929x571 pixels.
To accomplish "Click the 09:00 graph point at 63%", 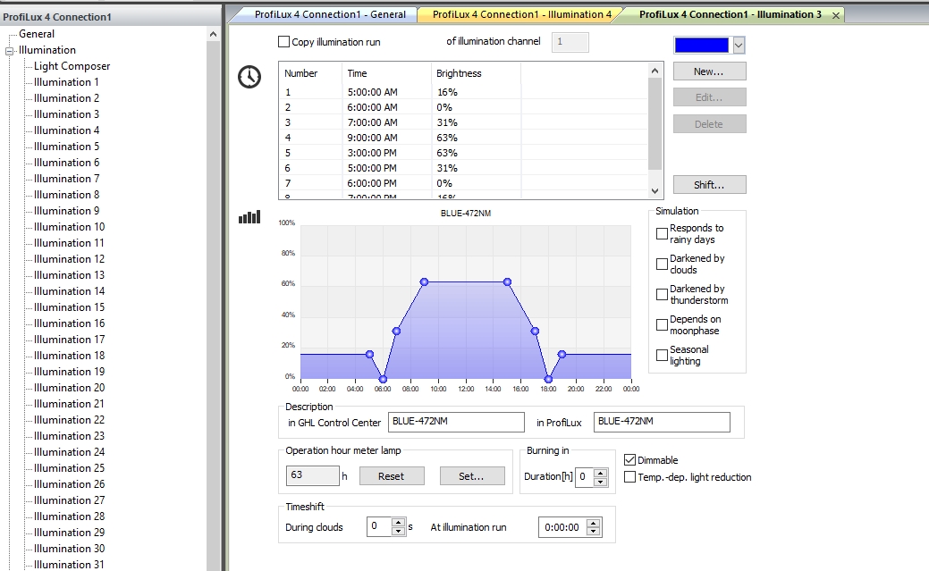I will 424,282.
